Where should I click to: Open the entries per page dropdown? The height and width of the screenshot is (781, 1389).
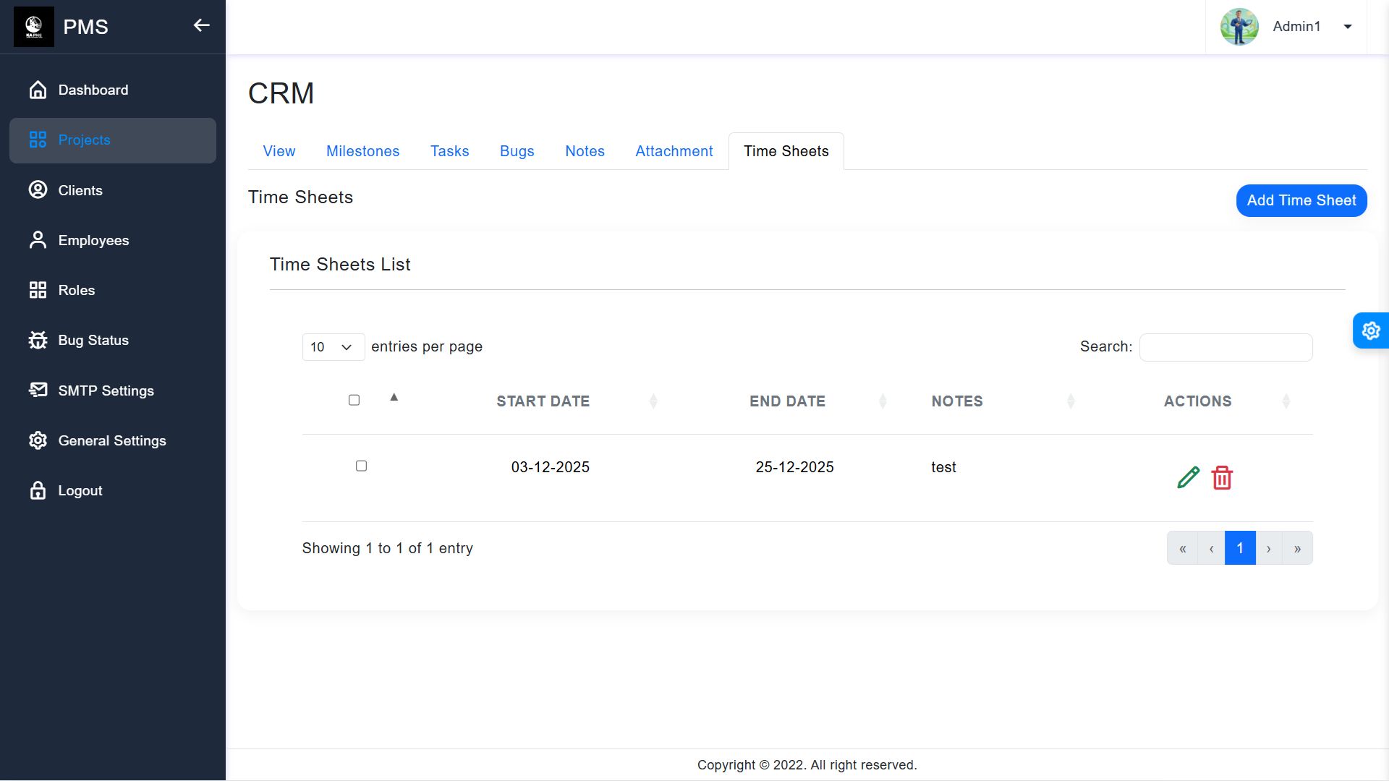(x=333, y=347)
